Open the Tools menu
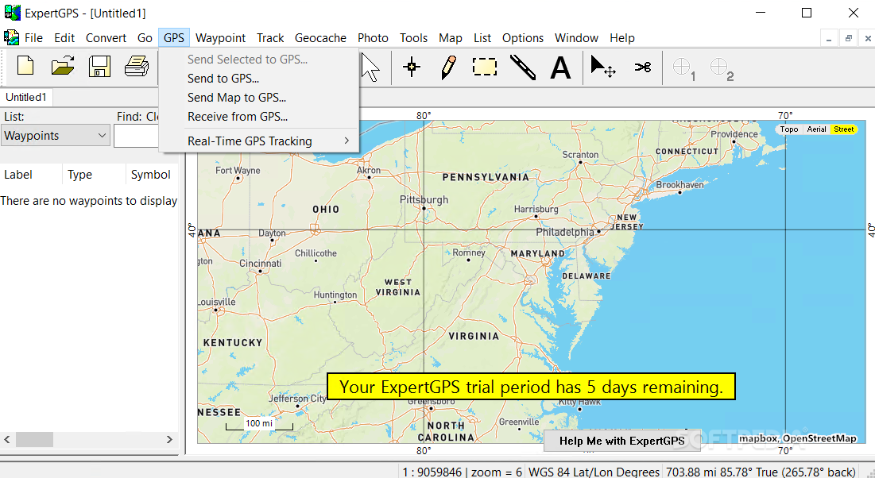875x478 pixels. (413, 38)
